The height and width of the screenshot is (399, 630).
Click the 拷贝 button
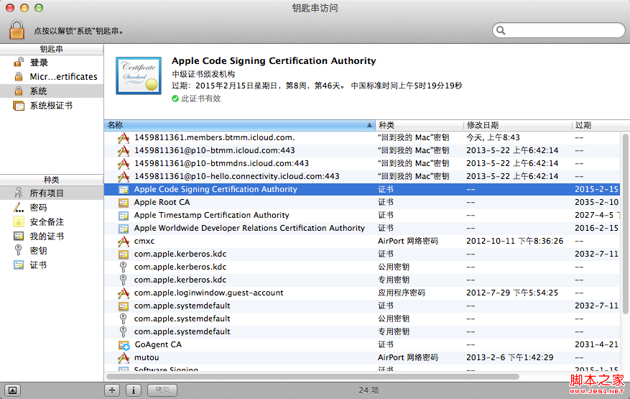162,390
